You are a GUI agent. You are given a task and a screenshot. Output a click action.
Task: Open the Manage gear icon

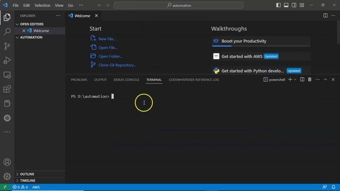[7, 177]
